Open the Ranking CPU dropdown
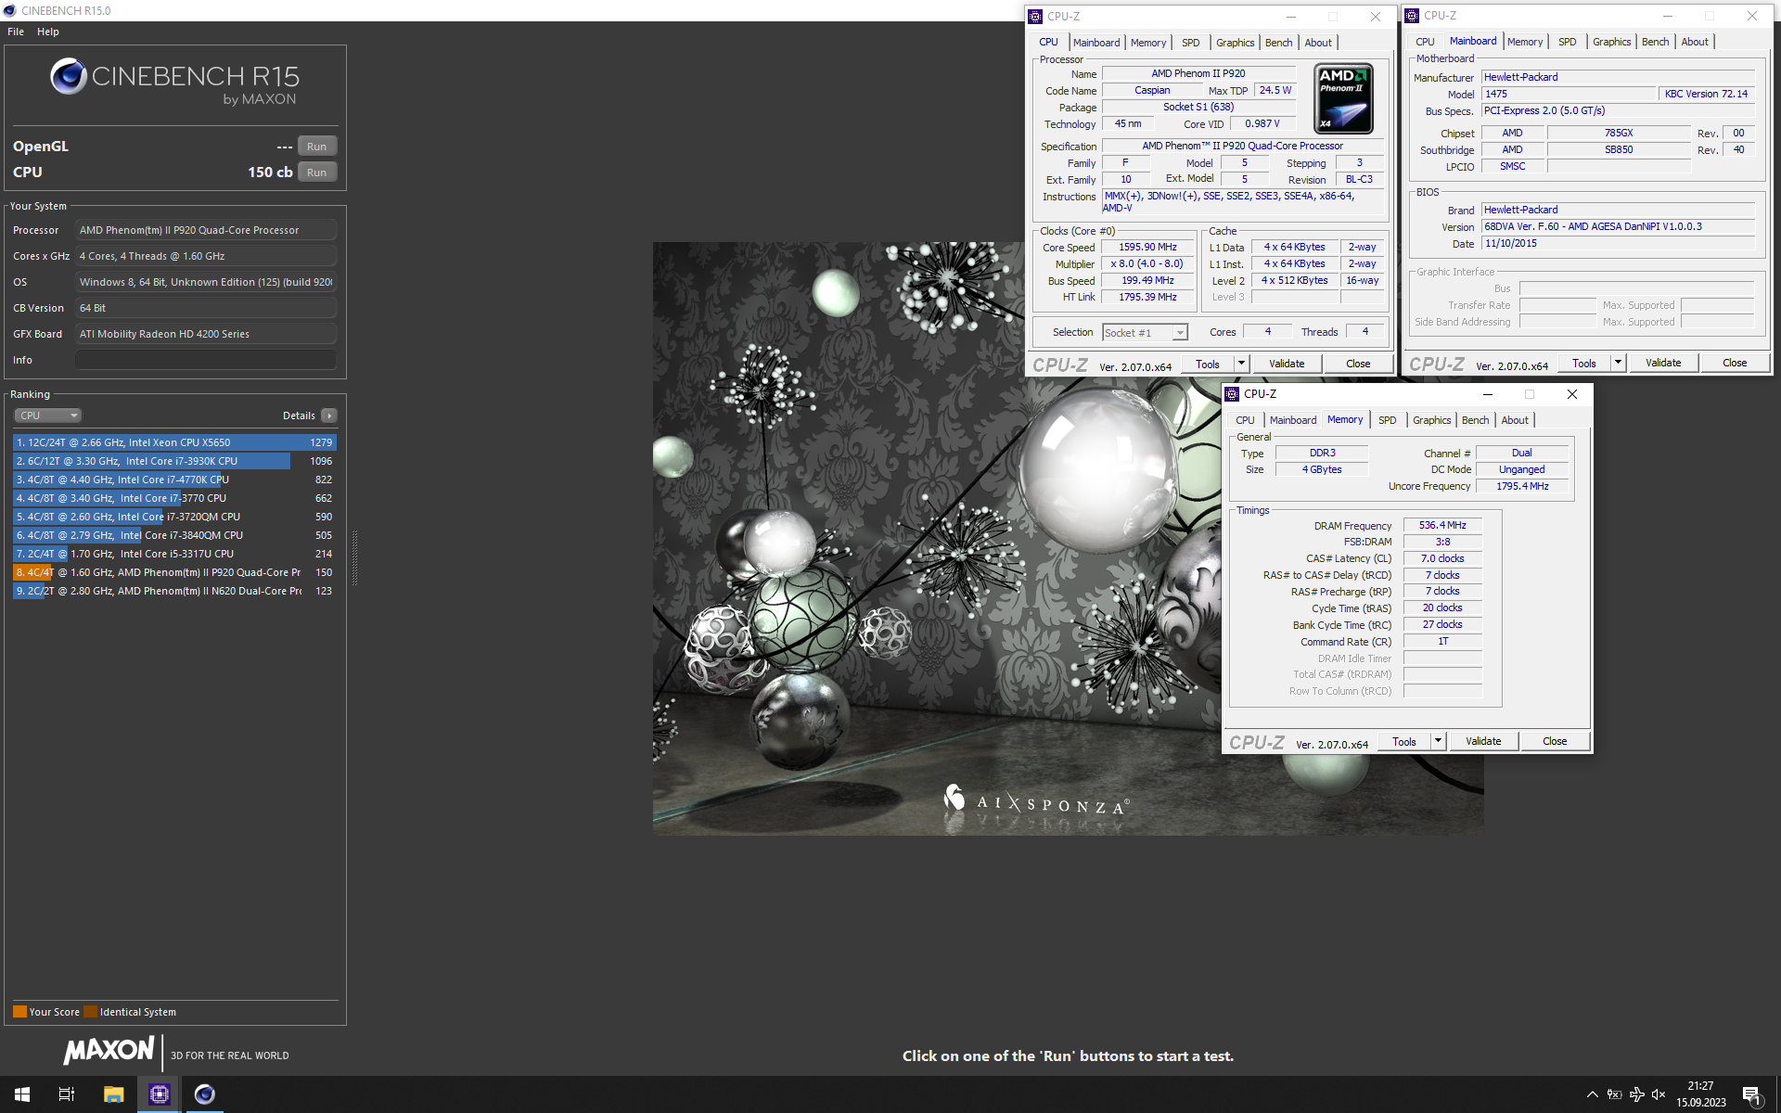Viewport: 1781px width, 1113px height. (48, 416)
